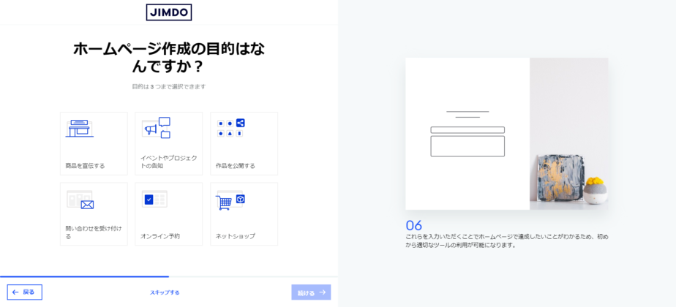Click the これらを入力いただくことで description text
The width and height of the screenshot is (676, 307).
pos(506,241)
